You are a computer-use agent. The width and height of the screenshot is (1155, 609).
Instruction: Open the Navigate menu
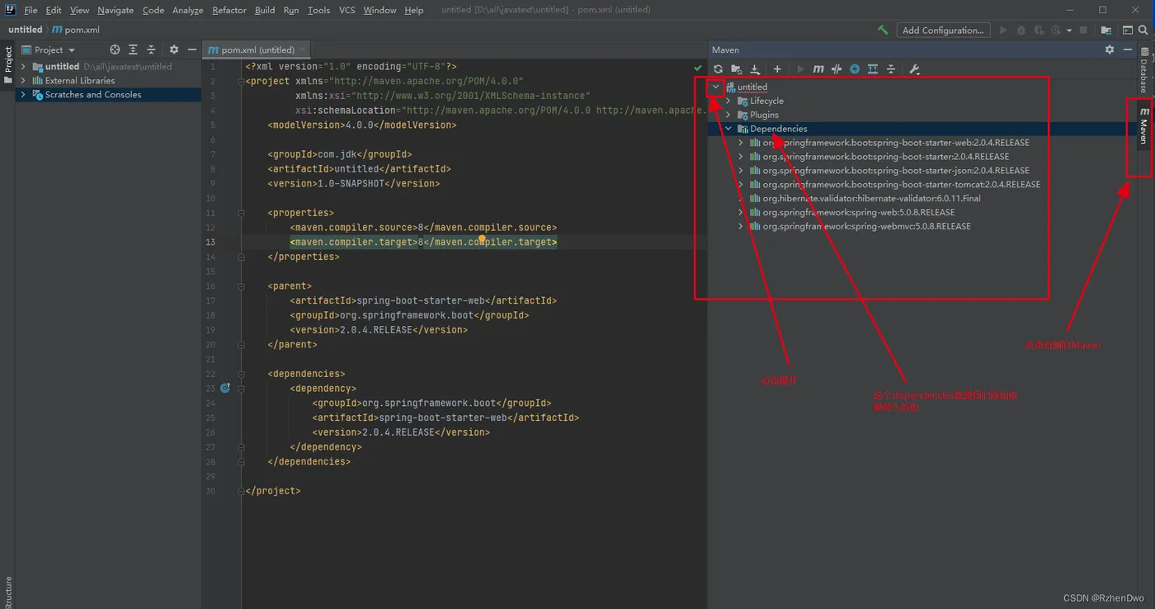point(115,10)
